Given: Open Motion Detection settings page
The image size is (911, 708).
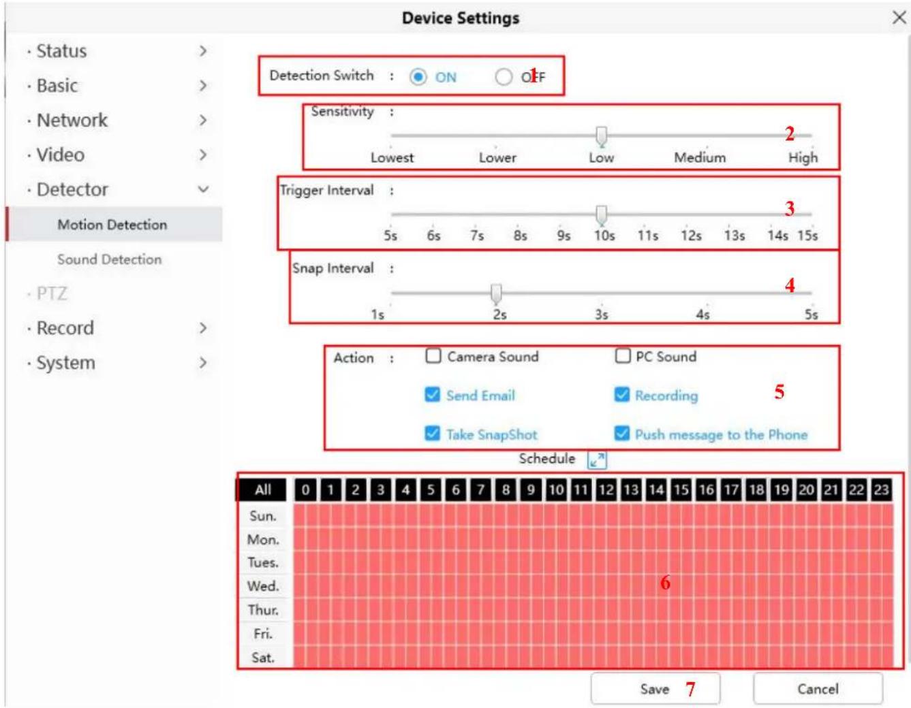Looking at the screenshot, I should click(x=112, y=225).
